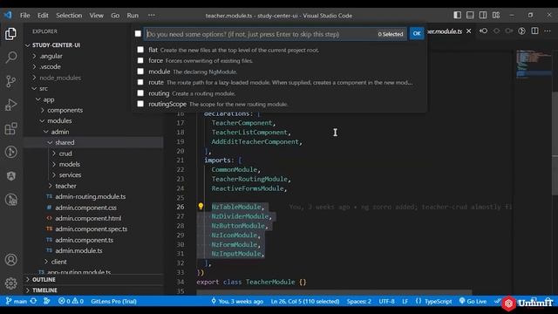
Task: Open the Selection menu
Action: coord(69,16)
